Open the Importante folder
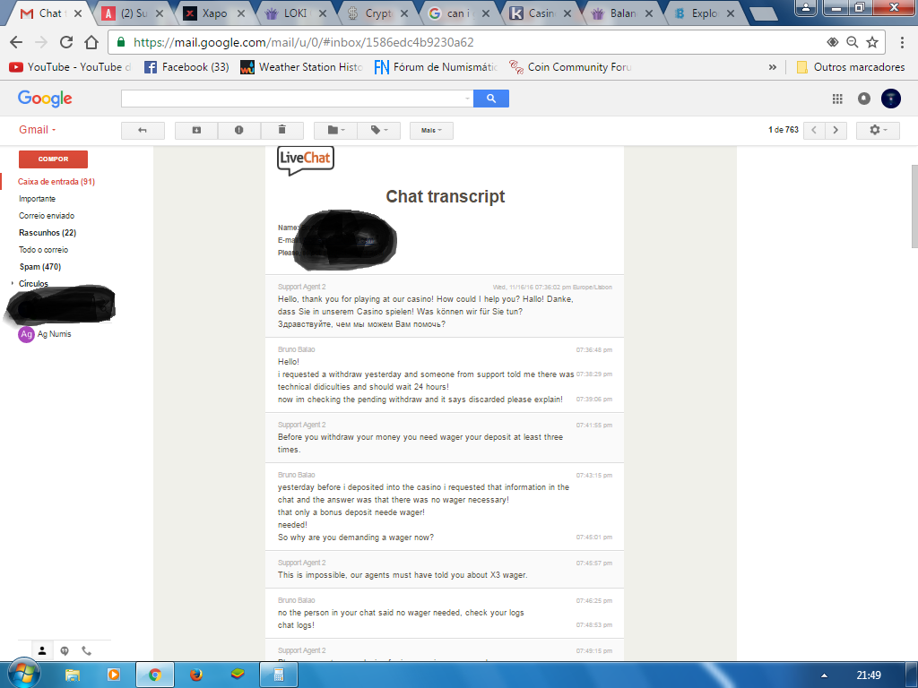 pos(37,199)
